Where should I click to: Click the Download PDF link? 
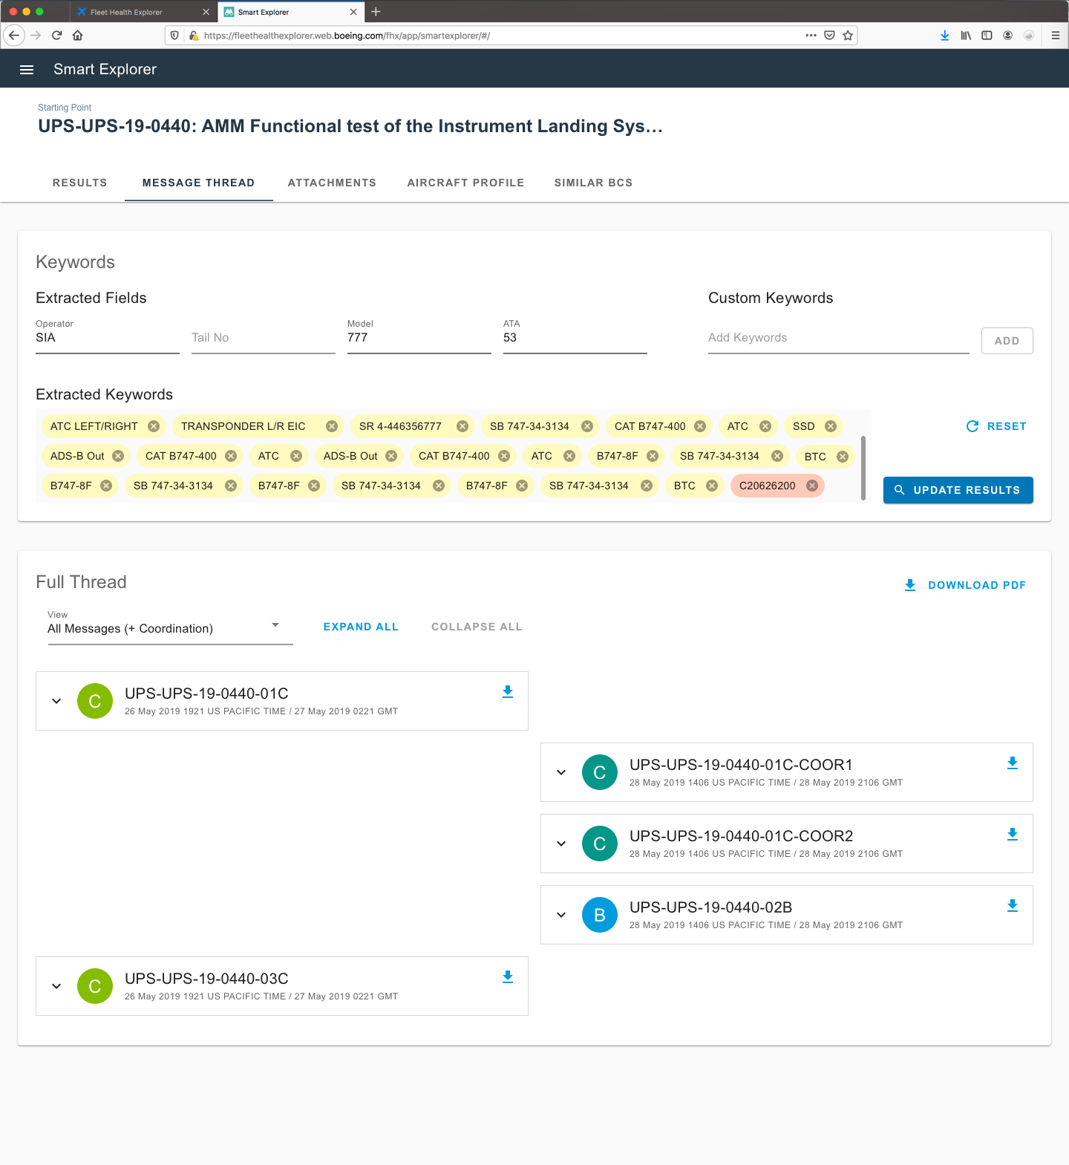pyautogui.click(x=965, y=585)
